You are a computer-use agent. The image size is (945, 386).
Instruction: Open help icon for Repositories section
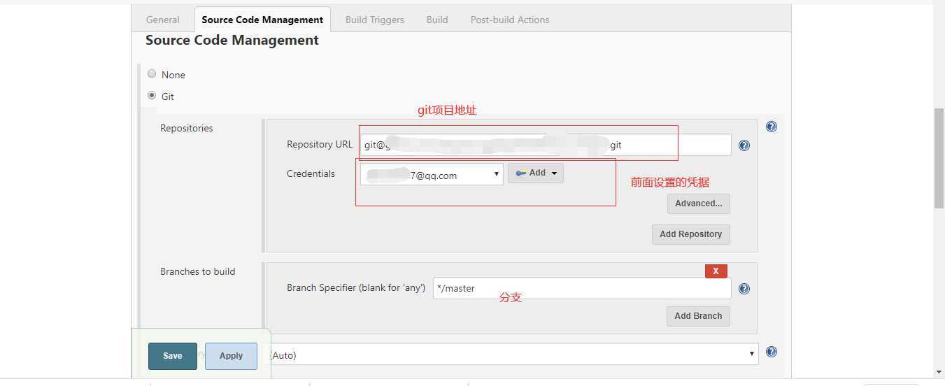(772, 127)
